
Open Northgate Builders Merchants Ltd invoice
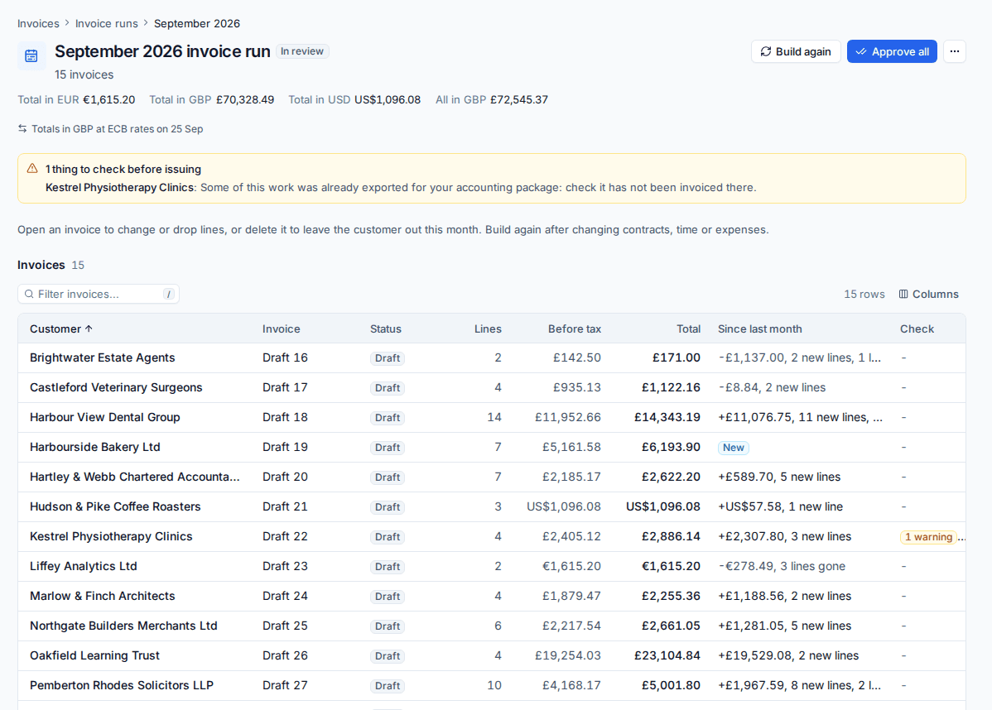point(492,626)
